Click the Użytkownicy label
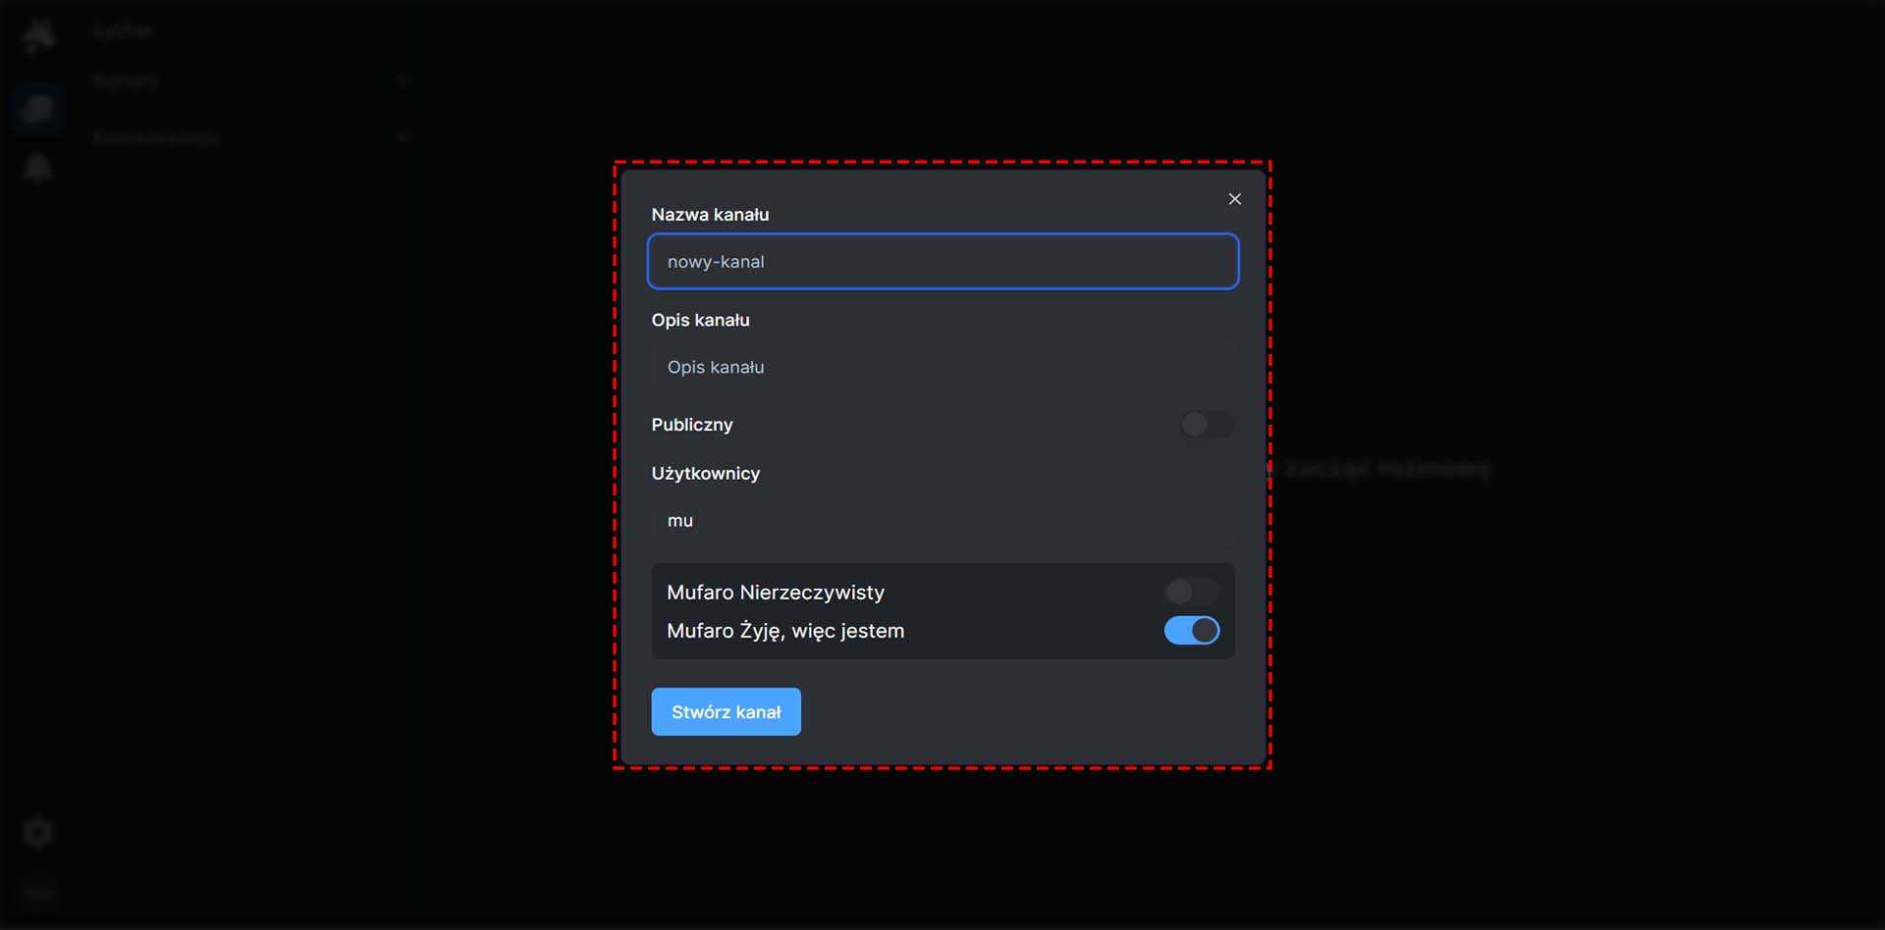Screen dimensions: 1885x930 coord(705,474)
